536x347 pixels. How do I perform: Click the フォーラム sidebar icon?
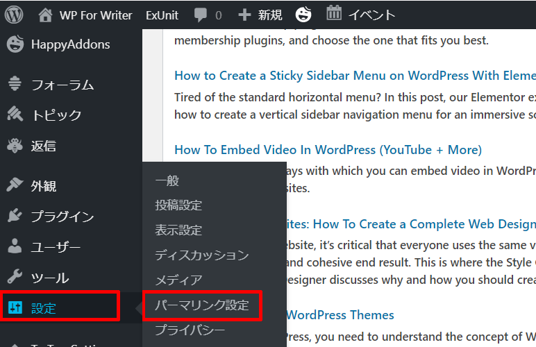click(15, 83)
